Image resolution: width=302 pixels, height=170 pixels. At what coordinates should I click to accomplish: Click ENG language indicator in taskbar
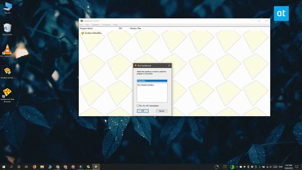(281, 167)
